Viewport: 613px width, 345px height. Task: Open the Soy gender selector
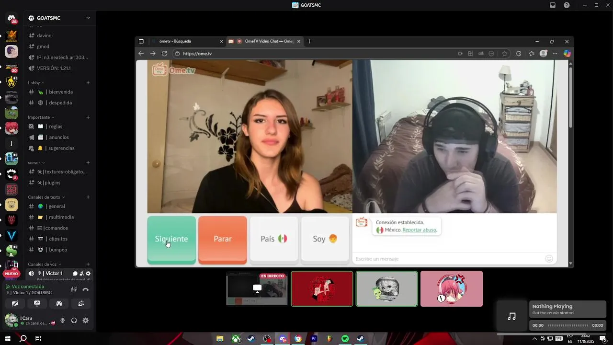click(x=325, y=239)
